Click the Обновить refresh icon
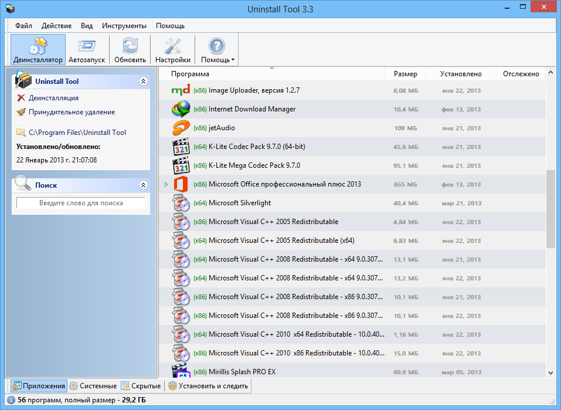561x410 pixels. click(x=130, y=46)
